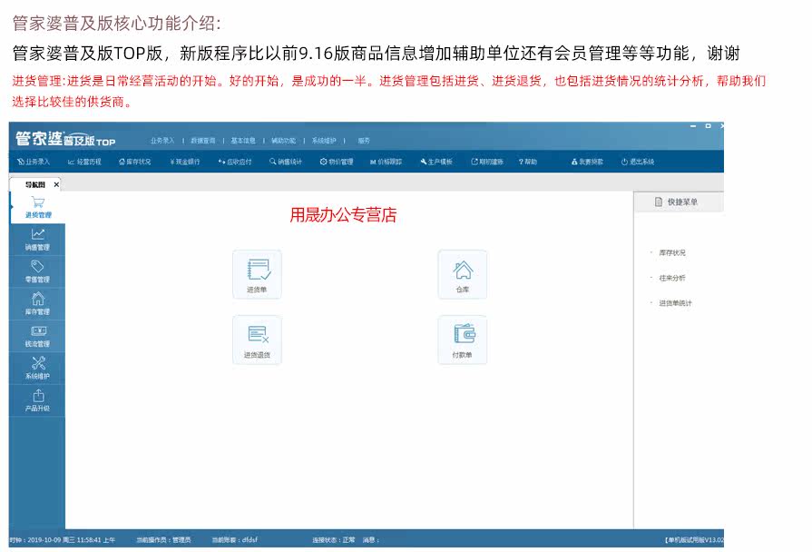Open 系统维护 in the top menu bar
Image resolution: width=812 pixels, height=552 pixels.
(324, 141)
